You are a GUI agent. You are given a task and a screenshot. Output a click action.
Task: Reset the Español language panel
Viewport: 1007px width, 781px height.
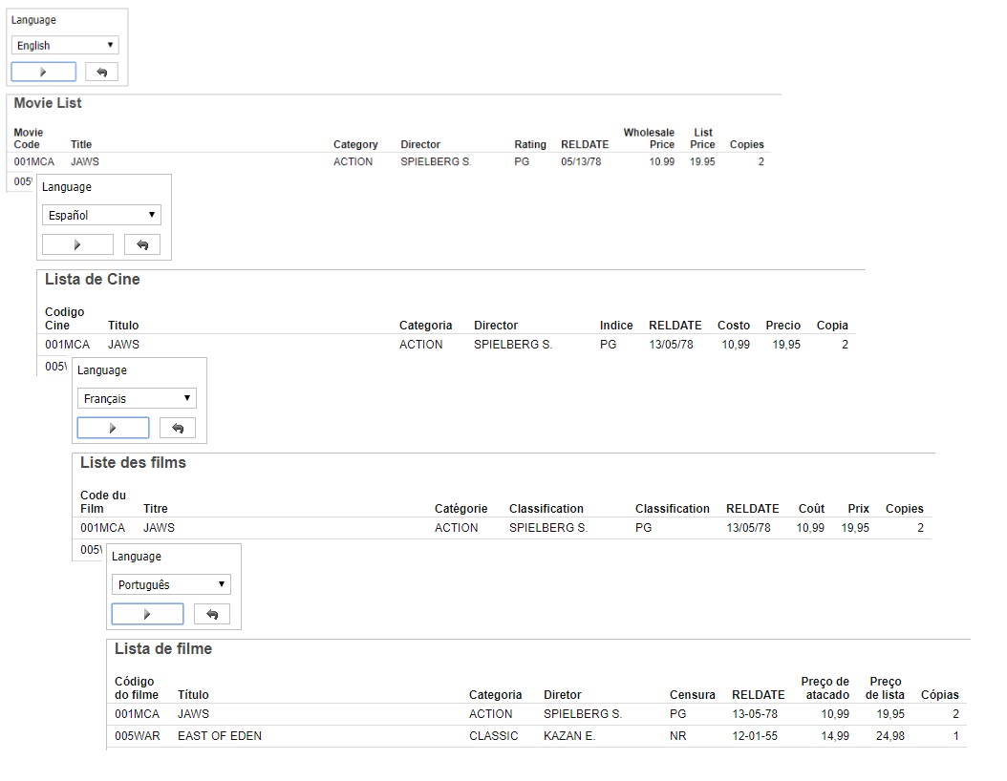pyautogui.click(x=142, y=244)
